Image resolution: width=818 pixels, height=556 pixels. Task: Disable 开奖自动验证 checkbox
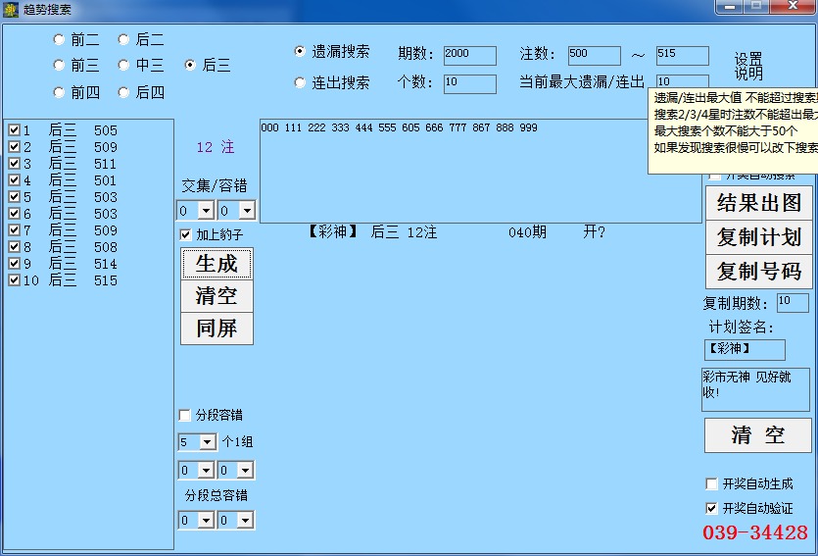(x=712, y=509)
